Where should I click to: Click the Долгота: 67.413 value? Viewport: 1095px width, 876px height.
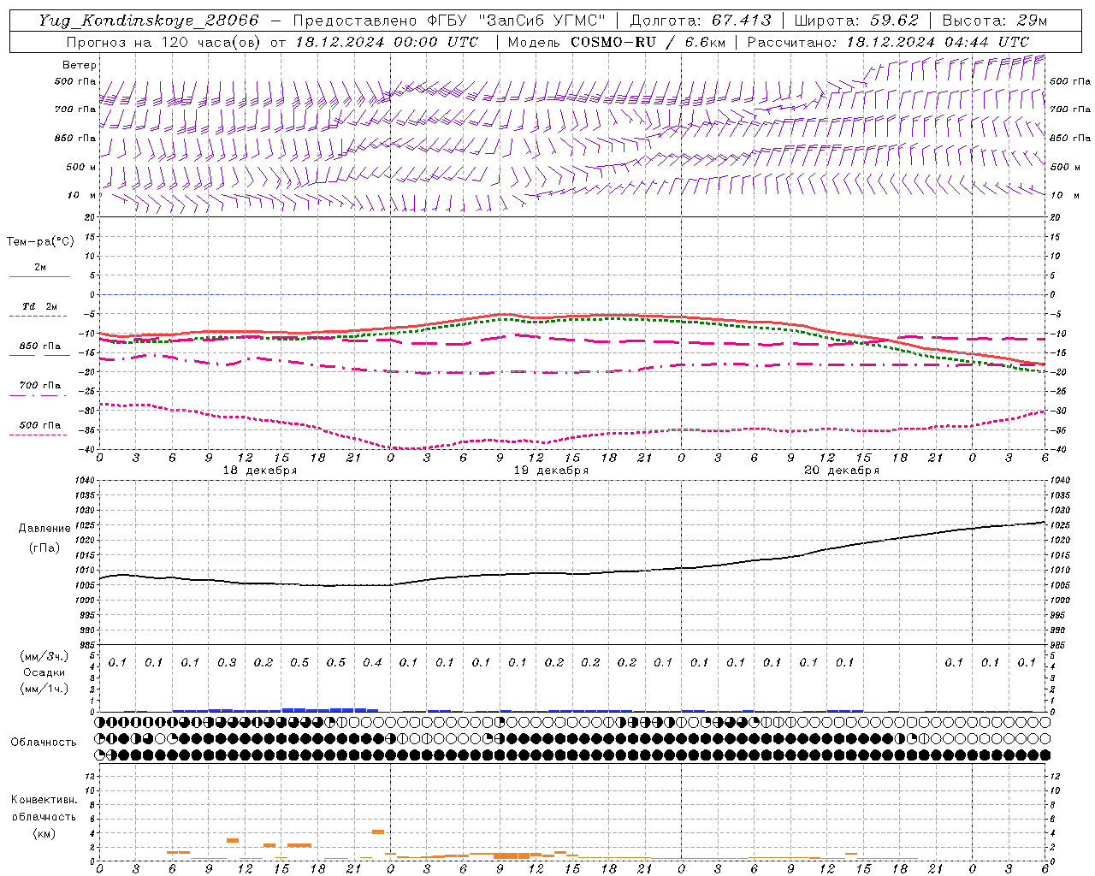tap(701, 21)
